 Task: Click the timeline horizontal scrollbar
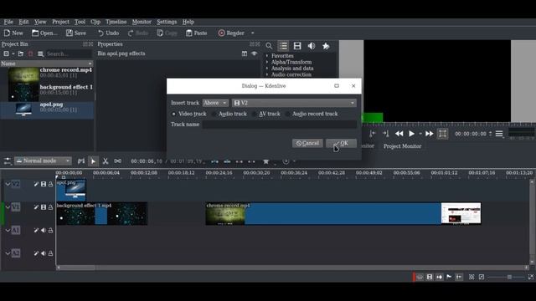[292, 268]
